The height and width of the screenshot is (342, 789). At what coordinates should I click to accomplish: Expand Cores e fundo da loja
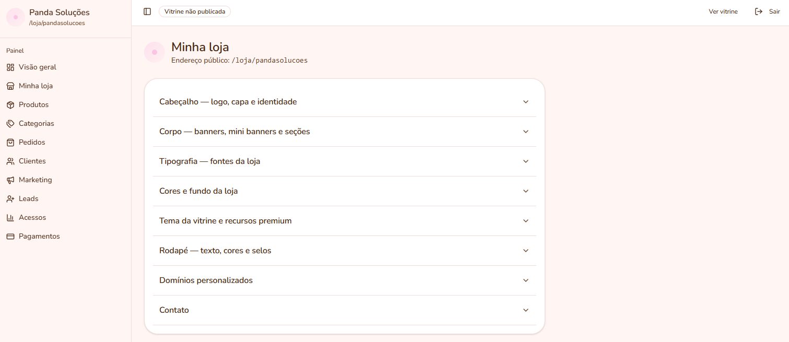point(345,191)
